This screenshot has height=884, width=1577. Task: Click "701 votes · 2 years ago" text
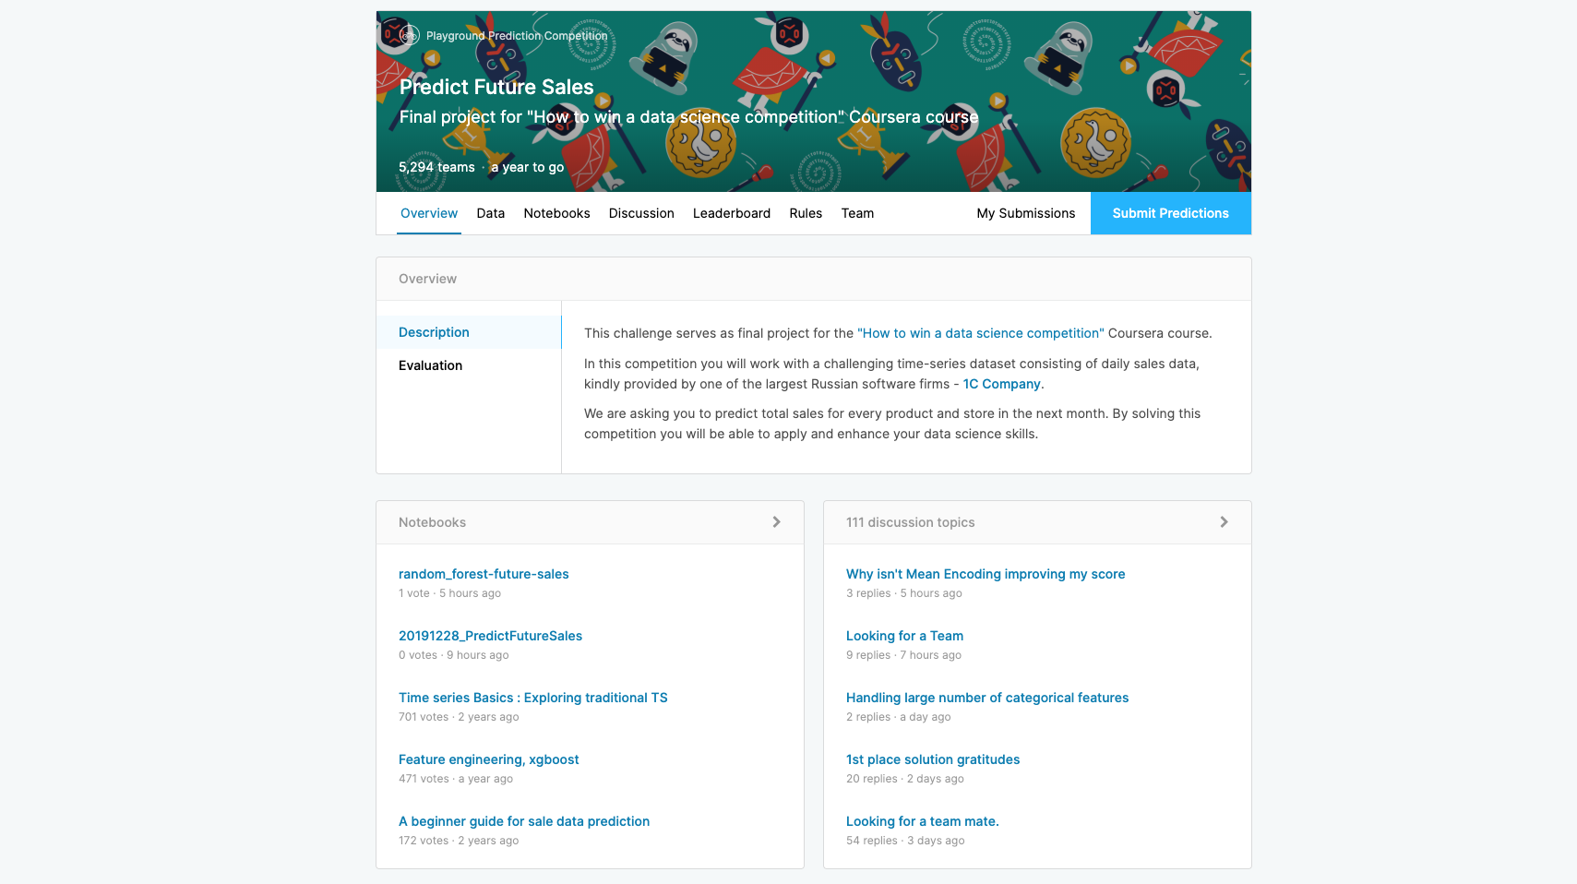pyautogui.click(x=459, y=717)
